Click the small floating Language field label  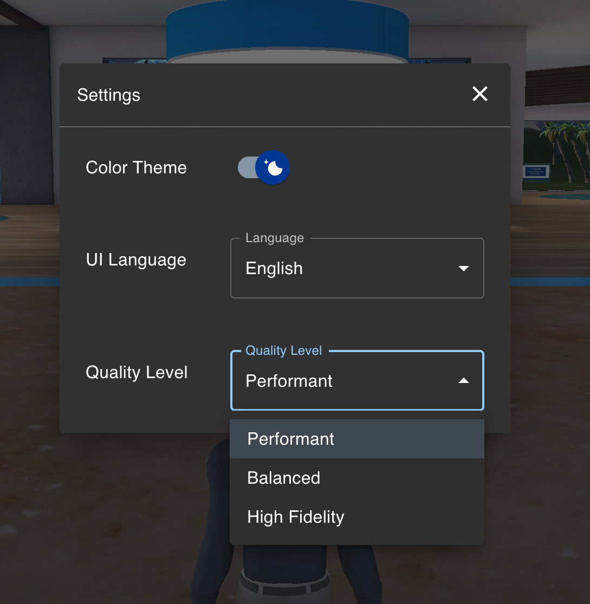tap(274, 238)
